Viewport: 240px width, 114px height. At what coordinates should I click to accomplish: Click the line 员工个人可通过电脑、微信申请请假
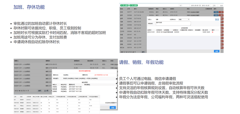148,79
